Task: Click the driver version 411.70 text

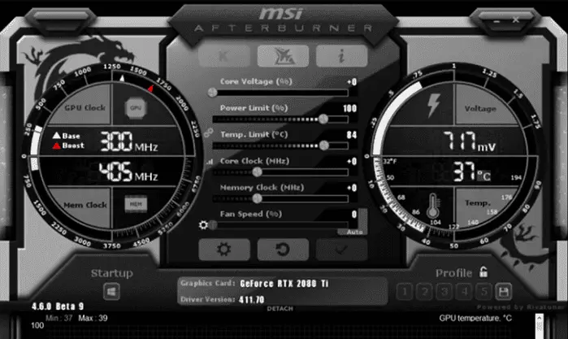Action: click(x=252, y=300)
